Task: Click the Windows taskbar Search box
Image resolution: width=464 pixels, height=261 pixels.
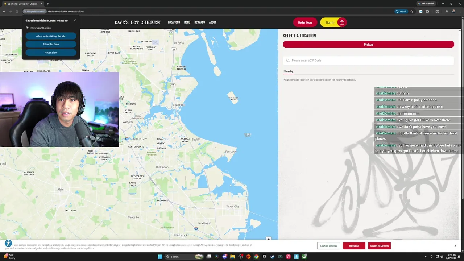Action: [x=184, y=257]
